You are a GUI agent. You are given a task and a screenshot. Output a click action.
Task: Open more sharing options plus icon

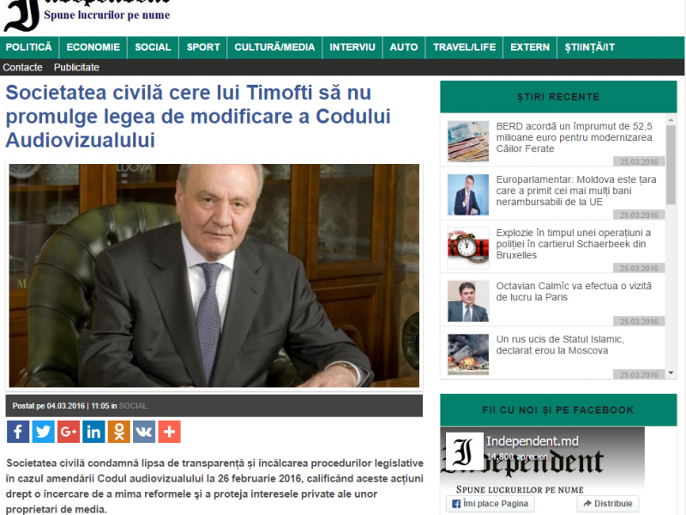coord(169,432)
